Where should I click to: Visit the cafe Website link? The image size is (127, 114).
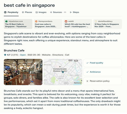point(46,55)
